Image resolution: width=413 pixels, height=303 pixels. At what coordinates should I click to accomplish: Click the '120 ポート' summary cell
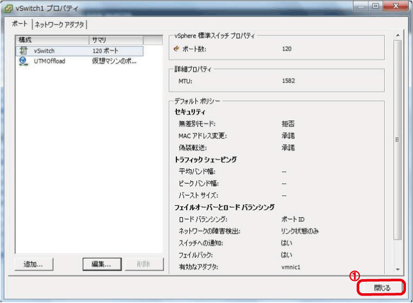pos(105,51)
